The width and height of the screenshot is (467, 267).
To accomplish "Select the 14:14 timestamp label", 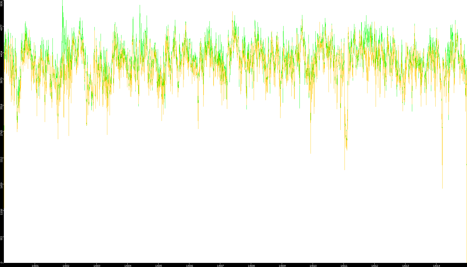I will coord(436,266).
